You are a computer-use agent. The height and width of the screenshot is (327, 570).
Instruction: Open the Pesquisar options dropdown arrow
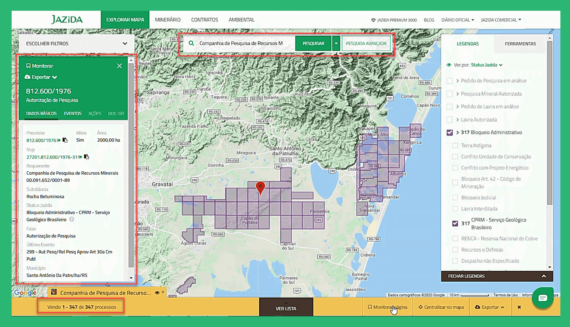click(336, 43)
